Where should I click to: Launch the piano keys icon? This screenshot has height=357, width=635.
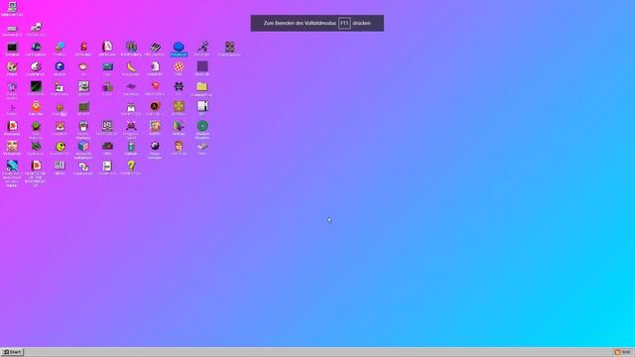pos(155,47)
